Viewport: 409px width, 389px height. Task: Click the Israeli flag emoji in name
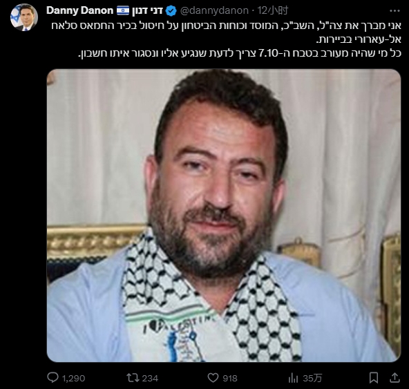[x=122, y=11]
